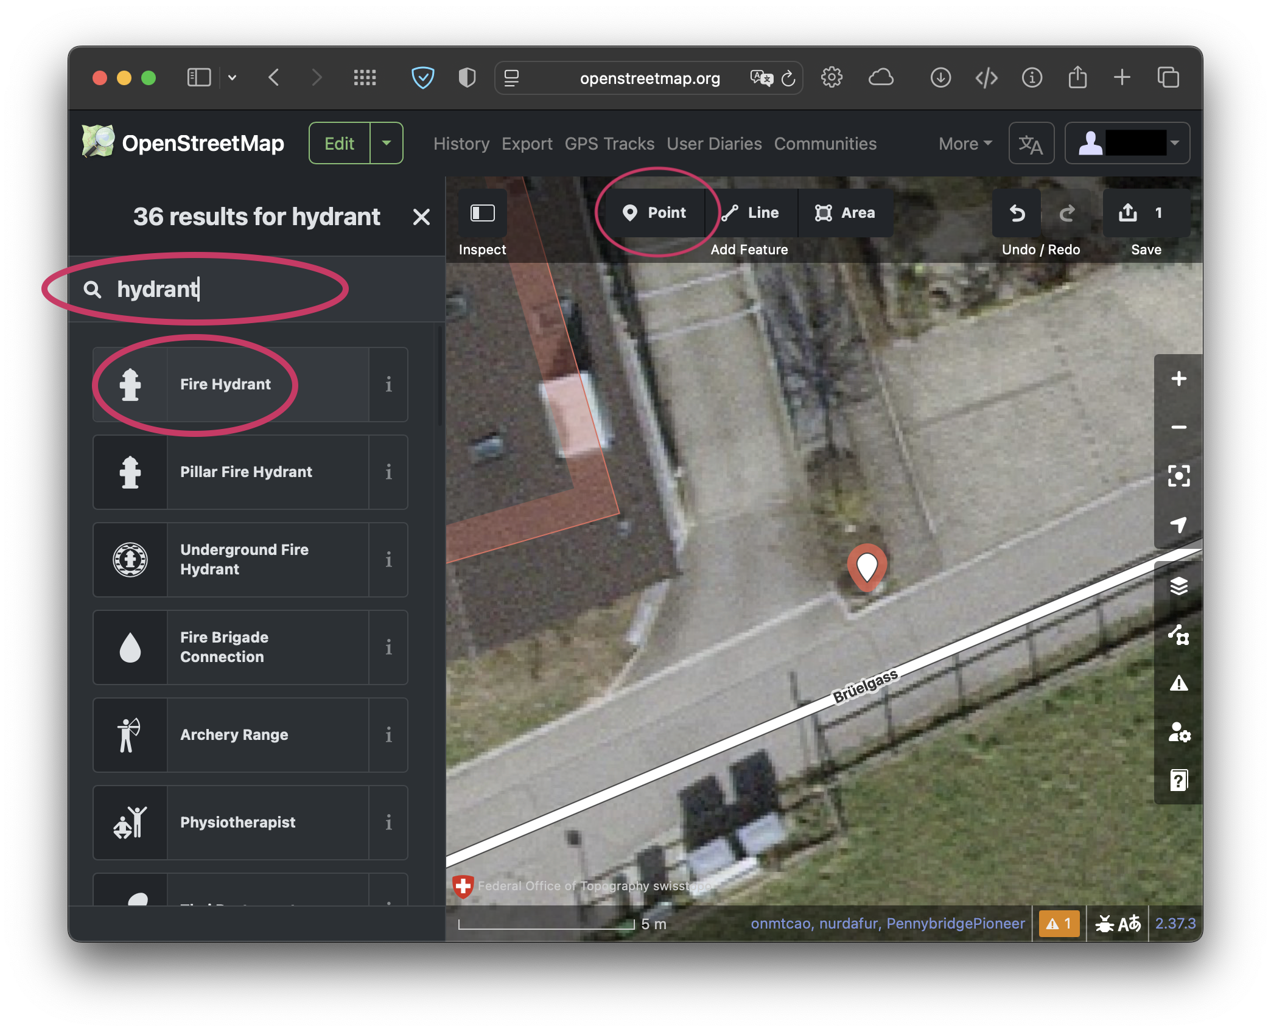Click the zoom out minus button
Screen dimensions: 1271x1032
(1178, 427)
